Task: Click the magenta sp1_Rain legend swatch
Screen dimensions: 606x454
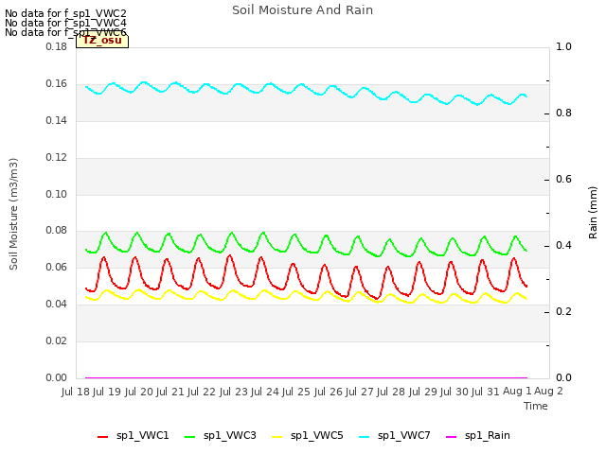Action: click(451, 437)
